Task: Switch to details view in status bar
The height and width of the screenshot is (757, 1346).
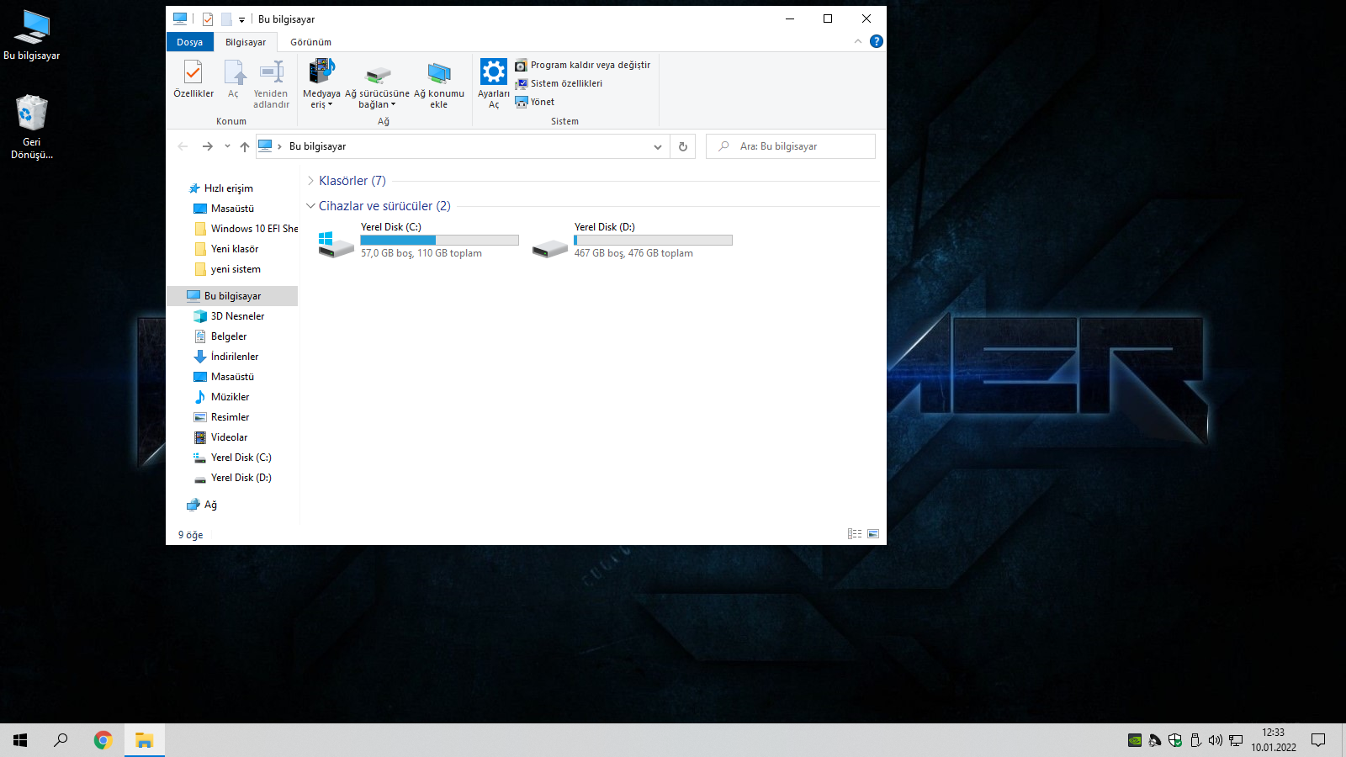Action: tap(855, 534)
